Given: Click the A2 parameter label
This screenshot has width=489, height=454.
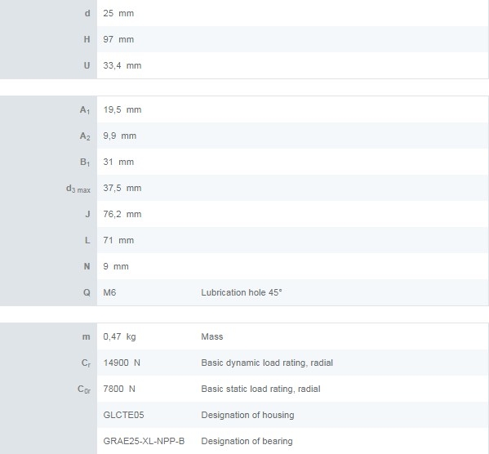Looking at the screenshot, I should 85,136.
